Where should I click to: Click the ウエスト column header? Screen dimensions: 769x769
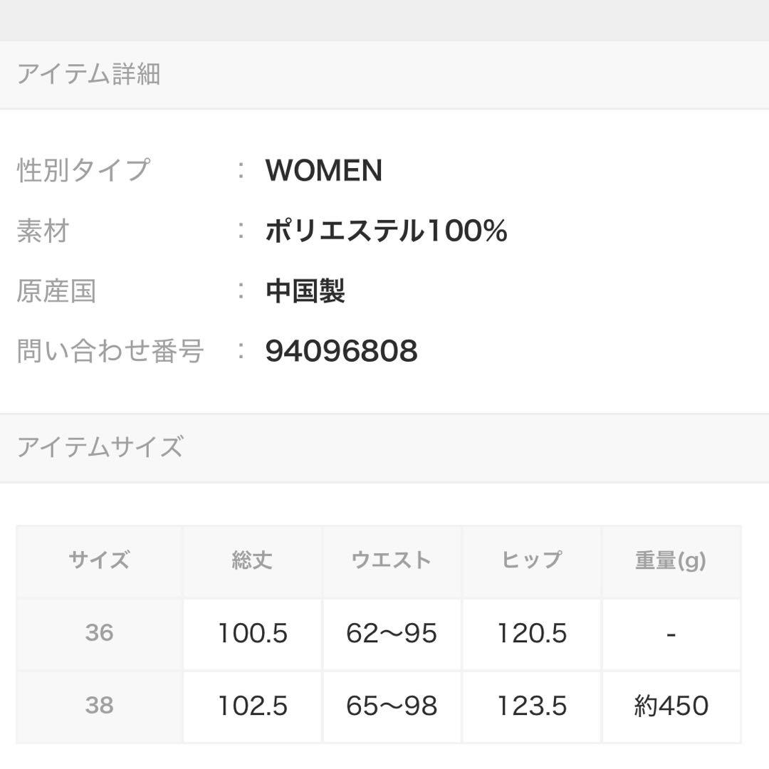[392, 561]
